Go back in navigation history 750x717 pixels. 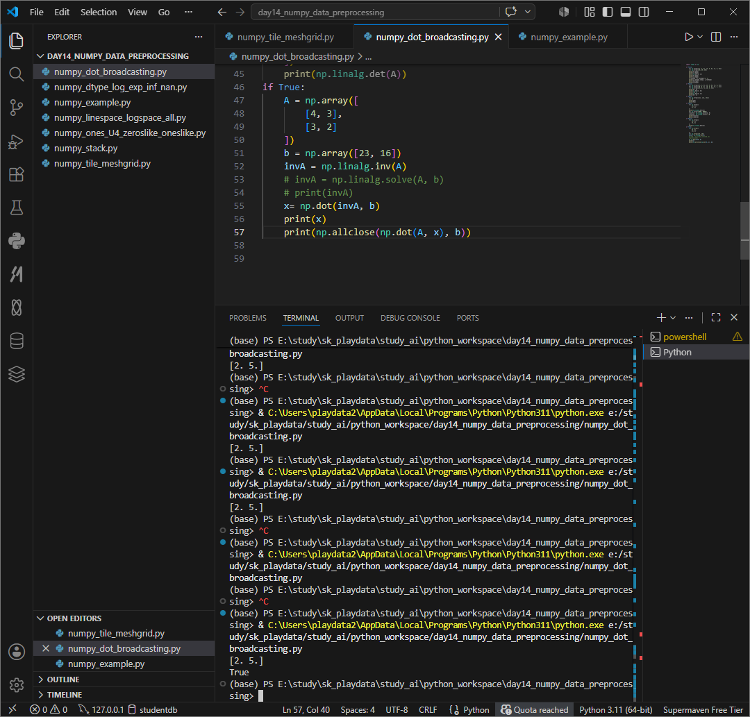pos(222,12)
